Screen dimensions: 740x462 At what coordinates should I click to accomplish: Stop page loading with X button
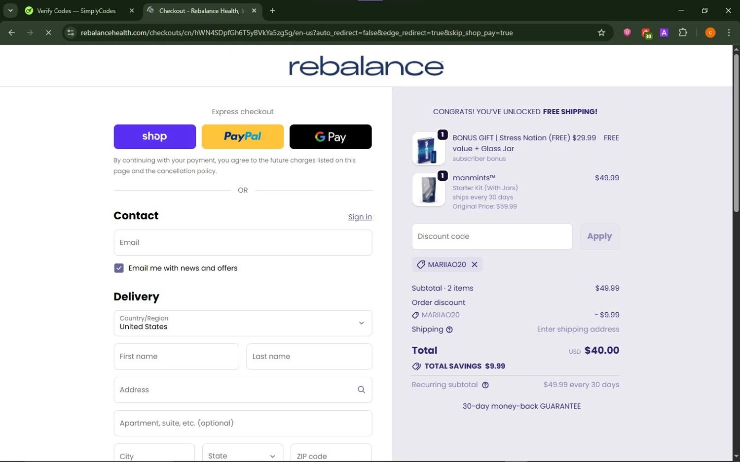point(48,33)
